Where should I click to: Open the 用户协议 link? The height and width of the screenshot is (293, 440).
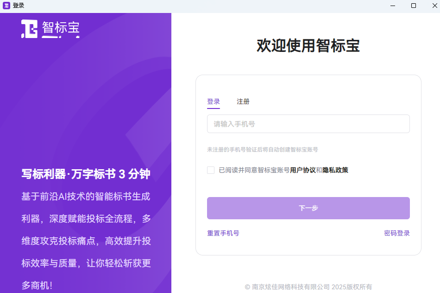[x=302, y=170]
